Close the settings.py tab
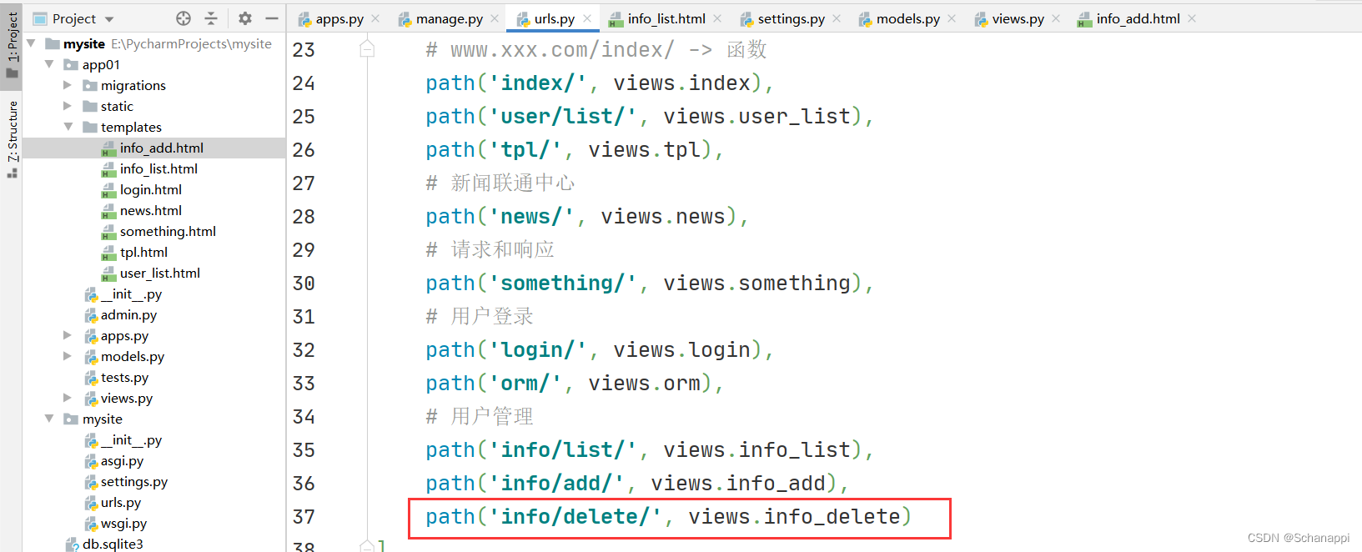 (837, 18)
